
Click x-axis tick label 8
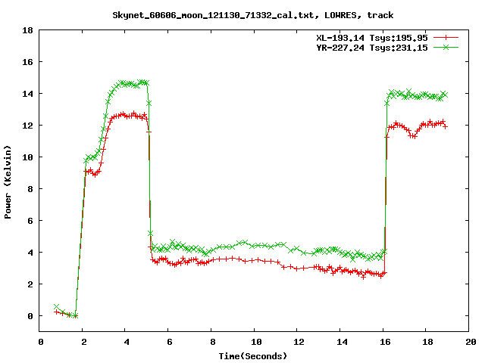(x=212, y=342)
